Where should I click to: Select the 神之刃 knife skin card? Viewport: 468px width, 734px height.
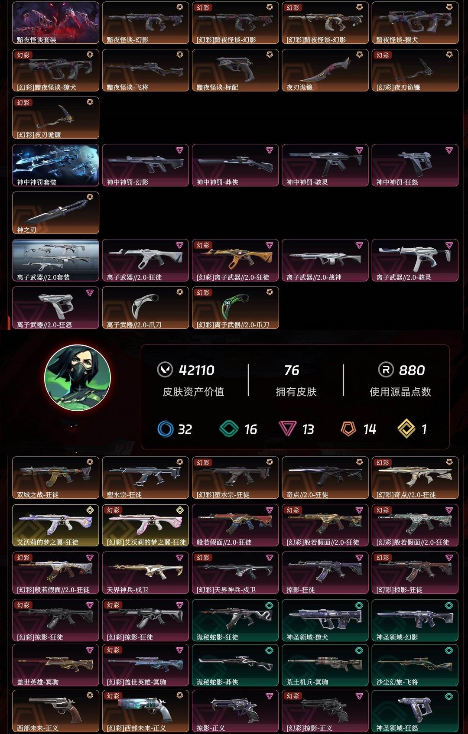coord(56,213)
